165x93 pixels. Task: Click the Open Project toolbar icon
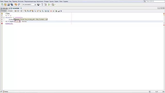pos(9,5)
